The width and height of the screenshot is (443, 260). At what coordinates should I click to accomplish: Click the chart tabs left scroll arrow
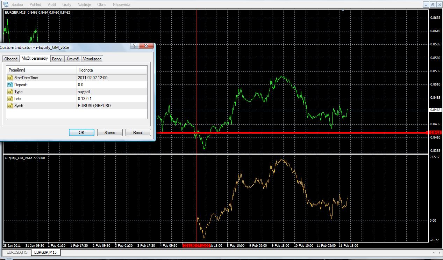pos(434,252)
